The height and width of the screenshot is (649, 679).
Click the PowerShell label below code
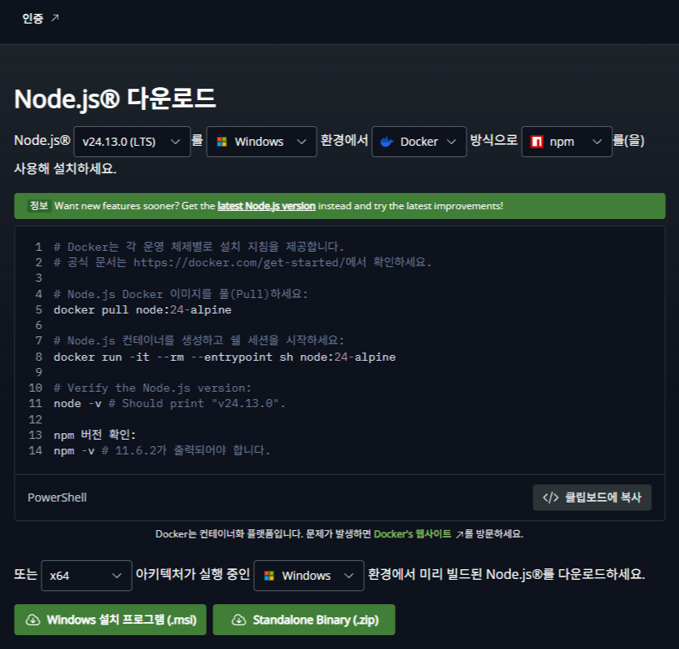[x=57, y=498]
